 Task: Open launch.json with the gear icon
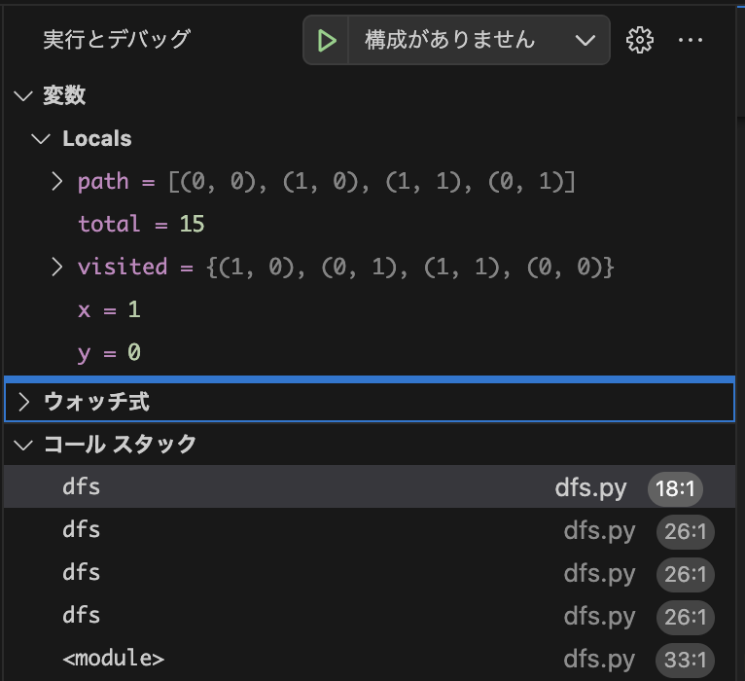[x=639, y=40]
